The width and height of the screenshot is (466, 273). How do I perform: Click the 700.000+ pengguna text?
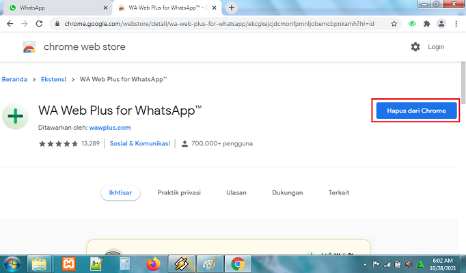point(222,143)
